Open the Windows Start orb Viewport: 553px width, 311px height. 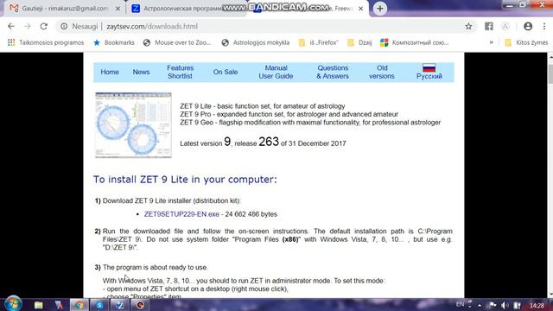[x=13, y=304]
